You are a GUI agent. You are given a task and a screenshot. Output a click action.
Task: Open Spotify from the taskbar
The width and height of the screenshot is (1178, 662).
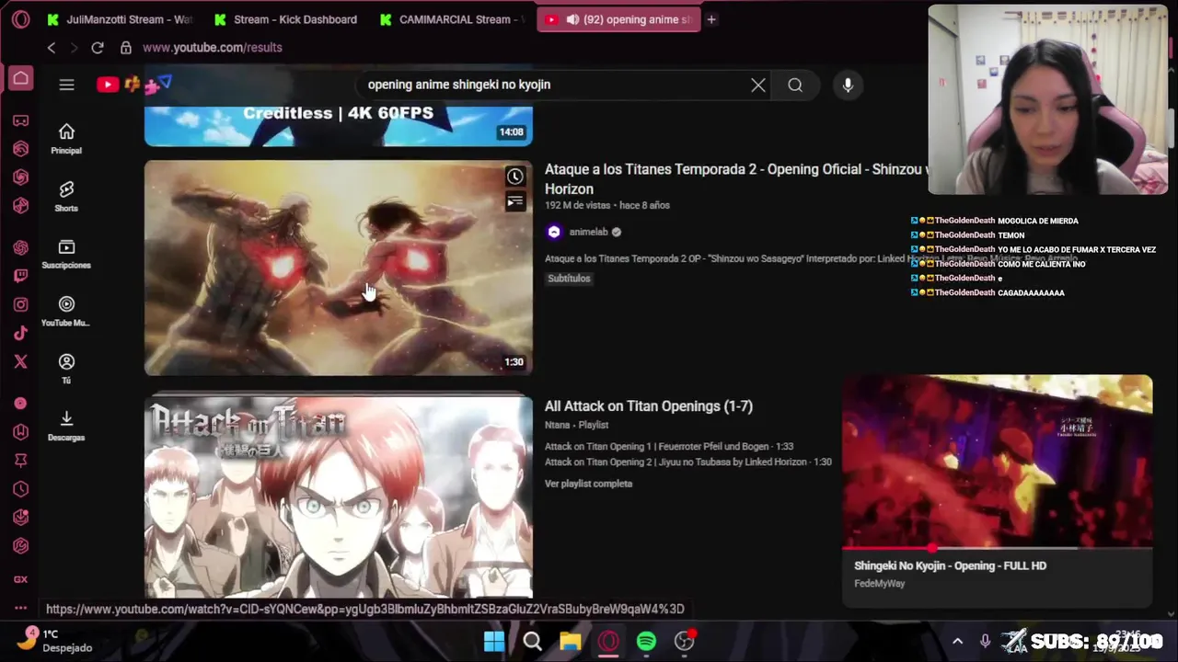pos(646,641)
